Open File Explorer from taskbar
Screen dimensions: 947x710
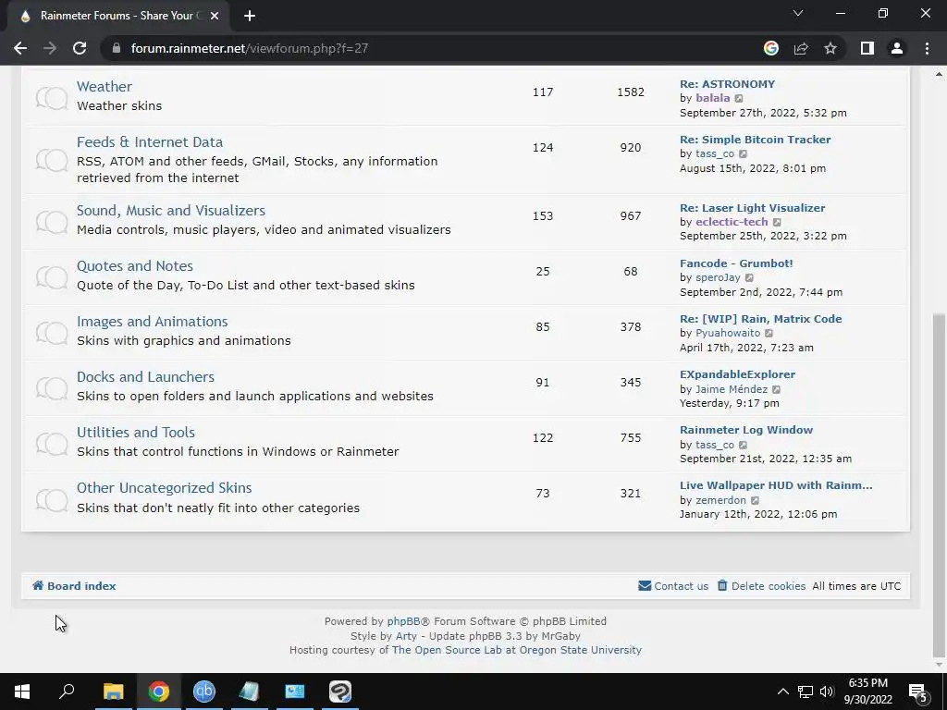click(113, 692)
